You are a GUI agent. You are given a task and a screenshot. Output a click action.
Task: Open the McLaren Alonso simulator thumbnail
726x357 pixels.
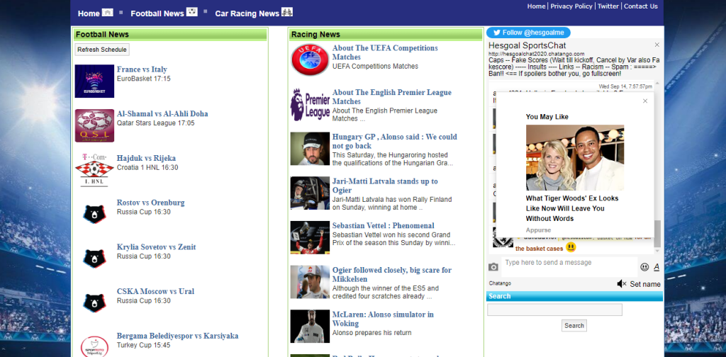(x=310, y=327)
